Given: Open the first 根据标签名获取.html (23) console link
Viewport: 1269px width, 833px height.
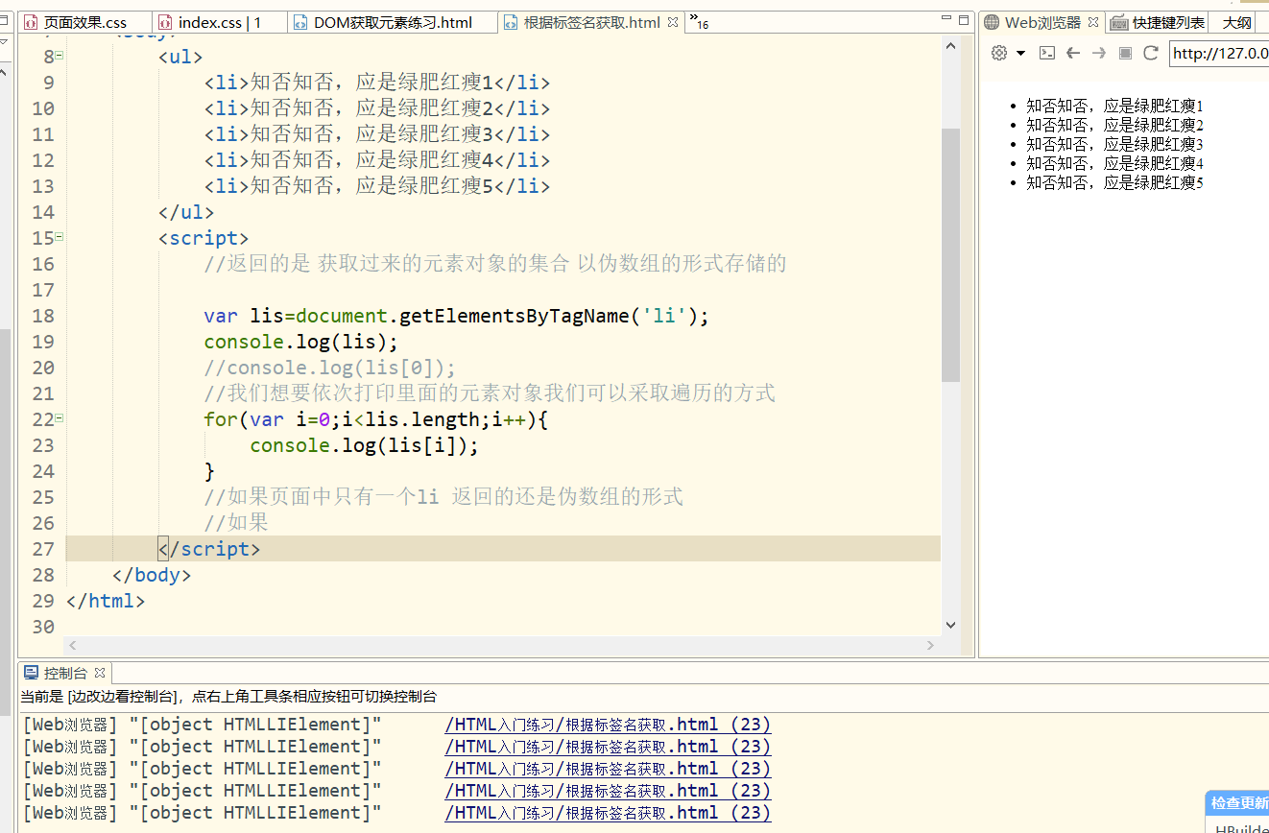Looking at the screenshot, I should coord(607,724).
